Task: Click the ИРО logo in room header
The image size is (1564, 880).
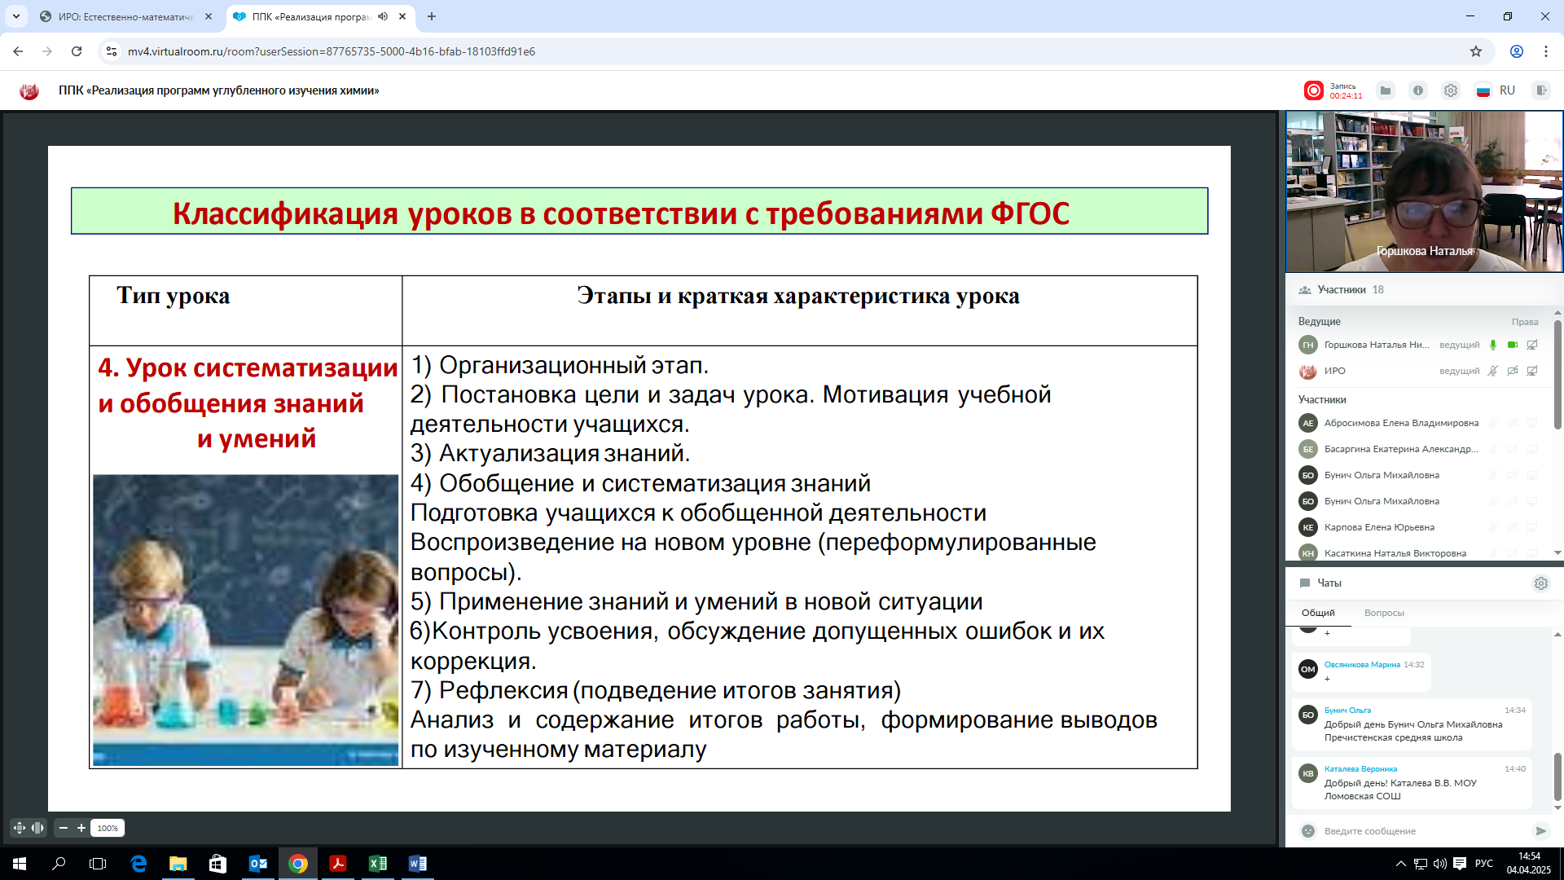Action: (x=29, y=90)
